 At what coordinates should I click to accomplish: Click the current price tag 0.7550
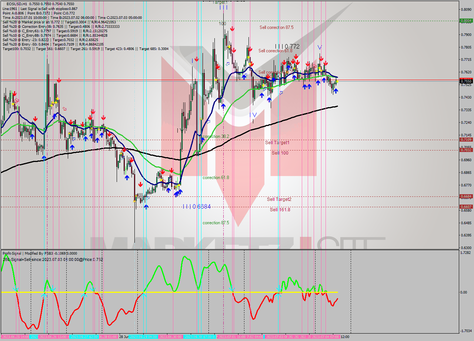coord(466,81)
